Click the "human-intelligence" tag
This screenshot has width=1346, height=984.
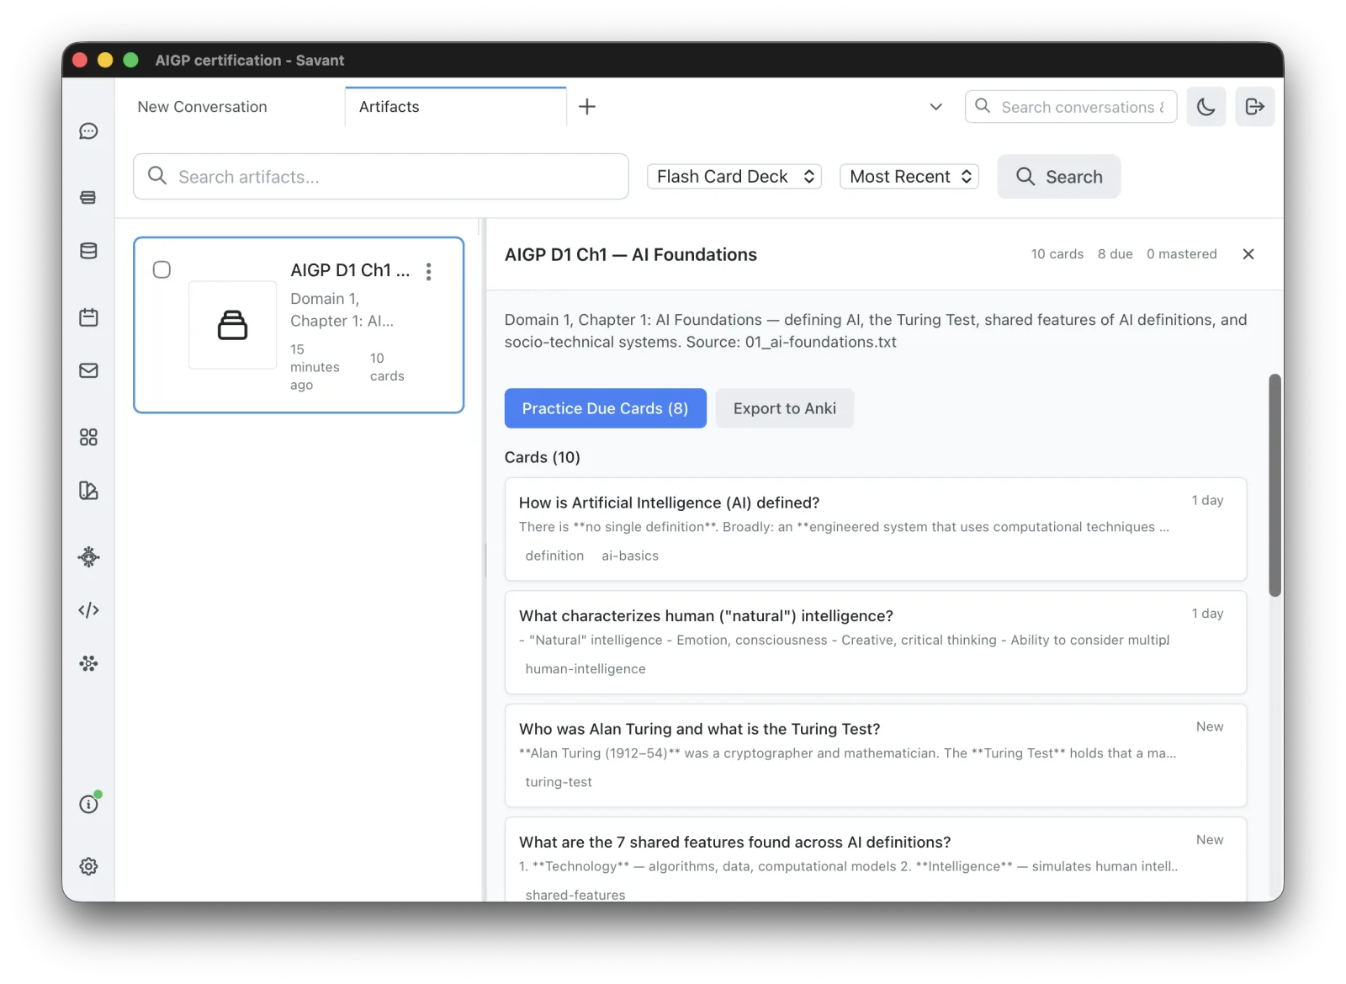point(586,668)
